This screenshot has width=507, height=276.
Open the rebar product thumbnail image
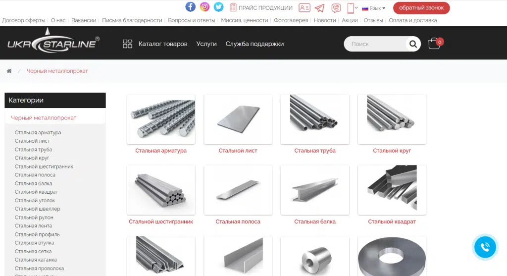tap(161, 119)
